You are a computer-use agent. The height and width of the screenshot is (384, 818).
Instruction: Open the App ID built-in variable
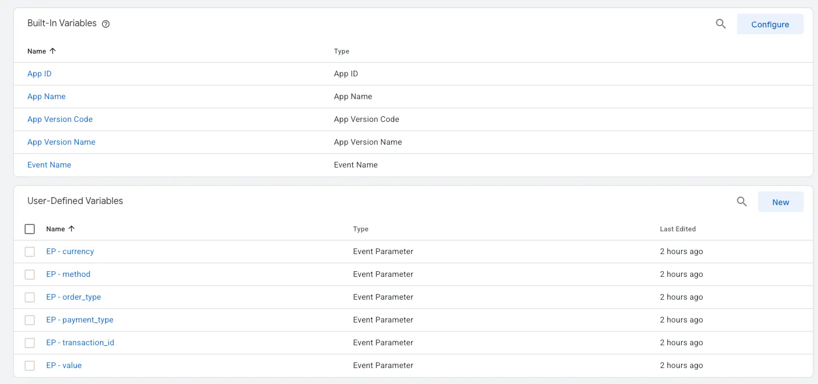pos(39,73)
